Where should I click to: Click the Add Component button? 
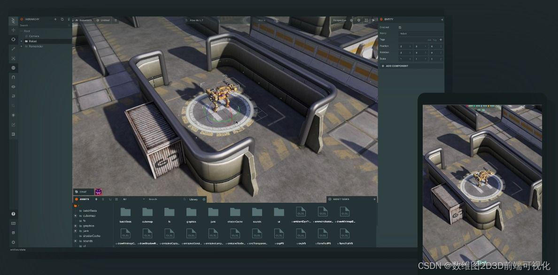tap(411, 66)
